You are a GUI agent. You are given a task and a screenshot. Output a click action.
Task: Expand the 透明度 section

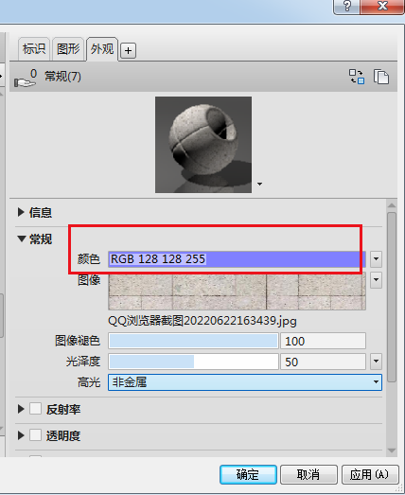21,435
